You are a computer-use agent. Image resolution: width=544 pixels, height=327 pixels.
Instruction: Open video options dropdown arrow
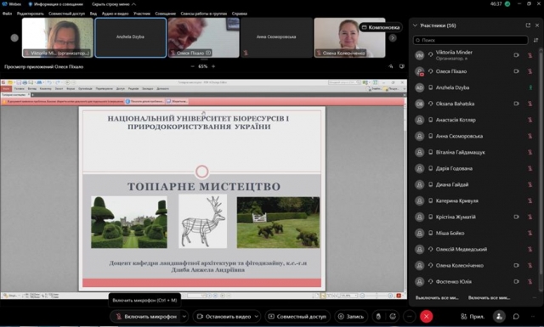click(x=257, y=316)
